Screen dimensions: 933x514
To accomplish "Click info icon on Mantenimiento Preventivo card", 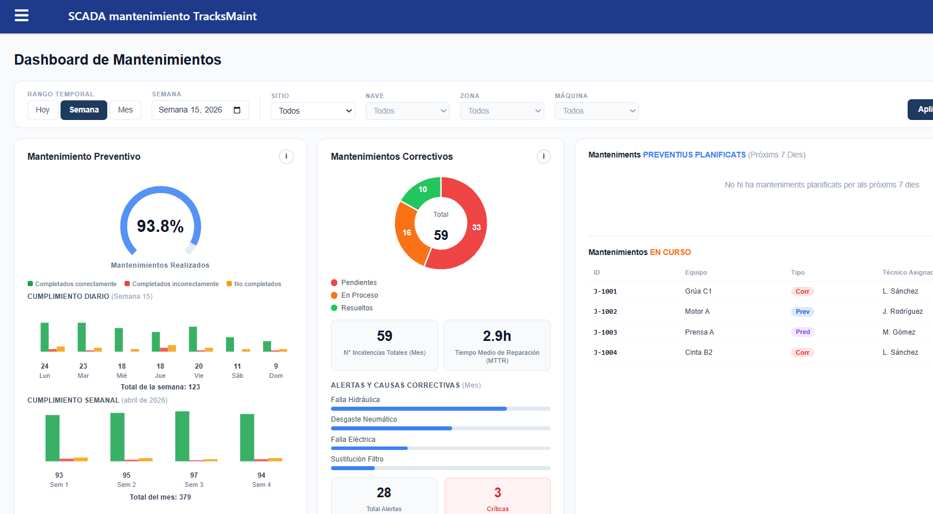I will click(x=286, y=156).
